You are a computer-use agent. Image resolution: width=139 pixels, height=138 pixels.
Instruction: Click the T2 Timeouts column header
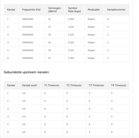tap(74, 85)
